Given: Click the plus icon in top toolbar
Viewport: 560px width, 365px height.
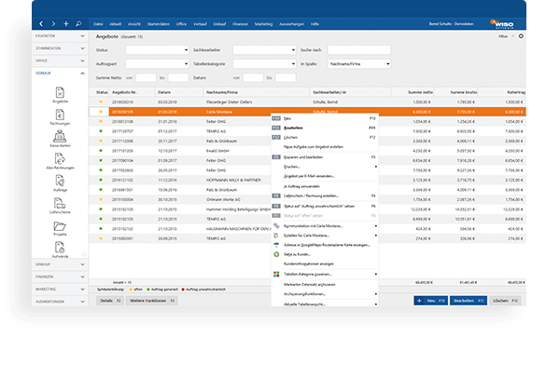Looking at the screenshot, I should pos(66,24).
